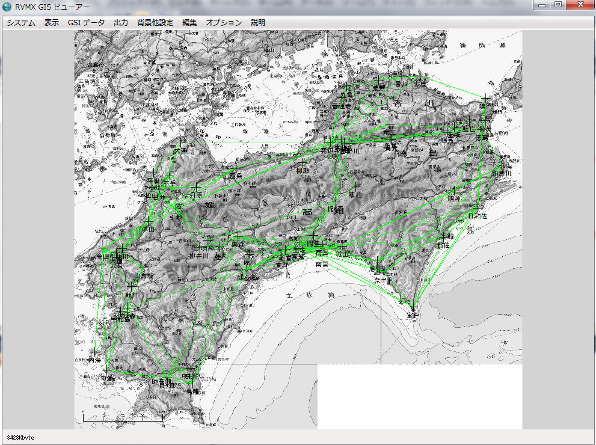
Task: Open the 表示 menu
Action: [x=52, y=23]
